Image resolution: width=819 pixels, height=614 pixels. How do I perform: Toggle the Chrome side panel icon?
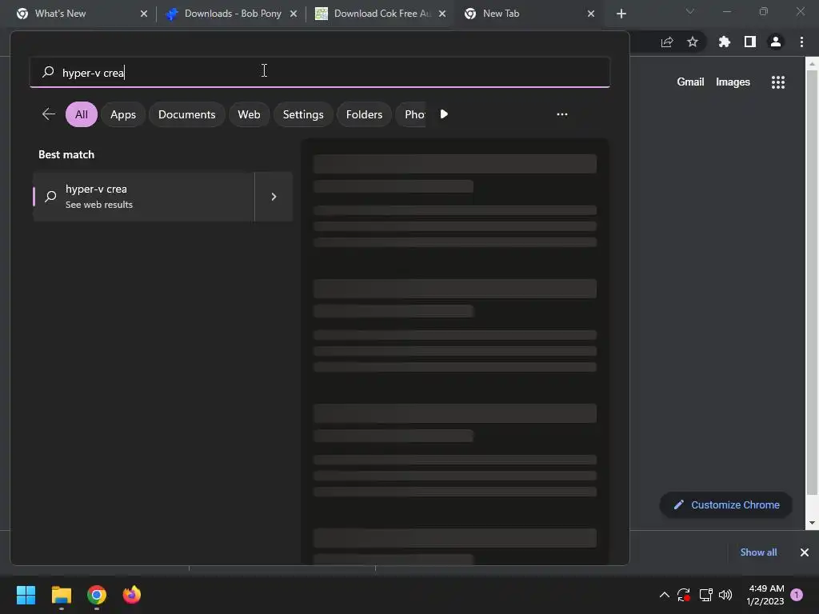pyautogui.click(x=750, y=42)
